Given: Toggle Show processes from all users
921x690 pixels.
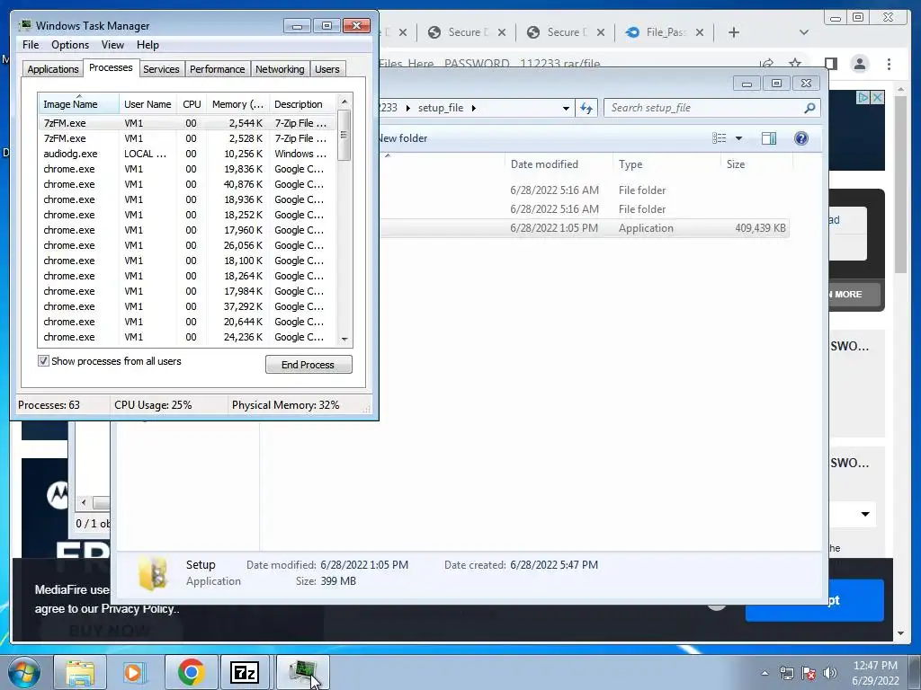Looking at the screenshot, I should coord(43,361).
